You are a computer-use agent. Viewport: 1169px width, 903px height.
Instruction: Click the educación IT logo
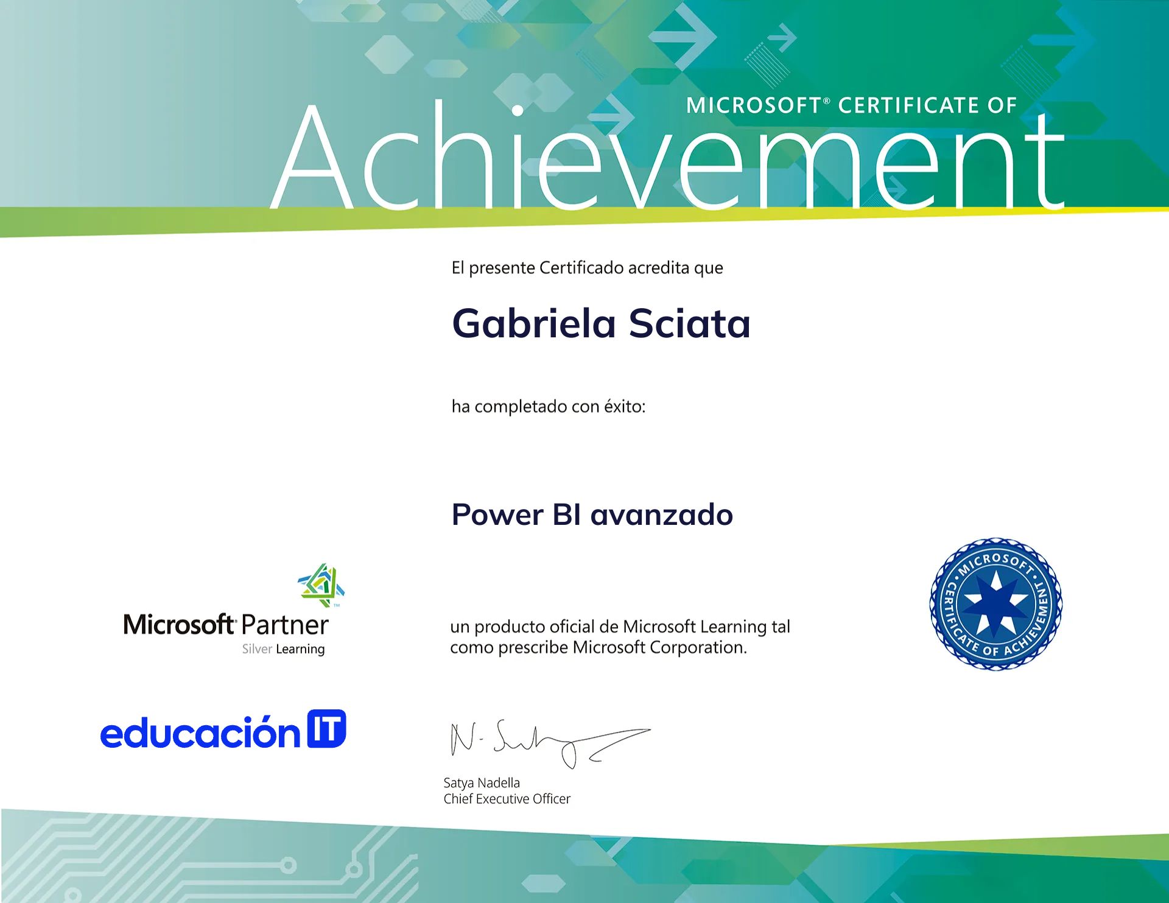pyautogui.click(x=223, y=729)
